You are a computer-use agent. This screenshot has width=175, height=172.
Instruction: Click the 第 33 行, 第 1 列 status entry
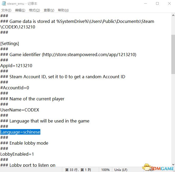78,170
